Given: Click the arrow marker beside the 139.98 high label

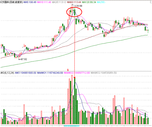Looking at the screenshot, I should click(x=73, y=5).
